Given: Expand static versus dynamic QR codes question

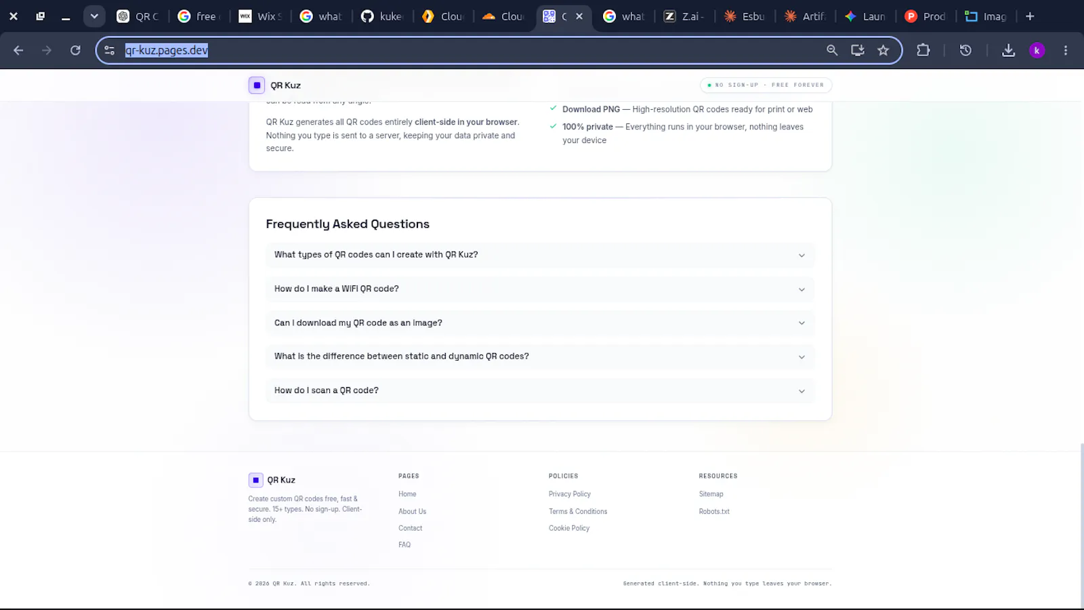Looking at the screenshot, I should (x=540, y=357).
